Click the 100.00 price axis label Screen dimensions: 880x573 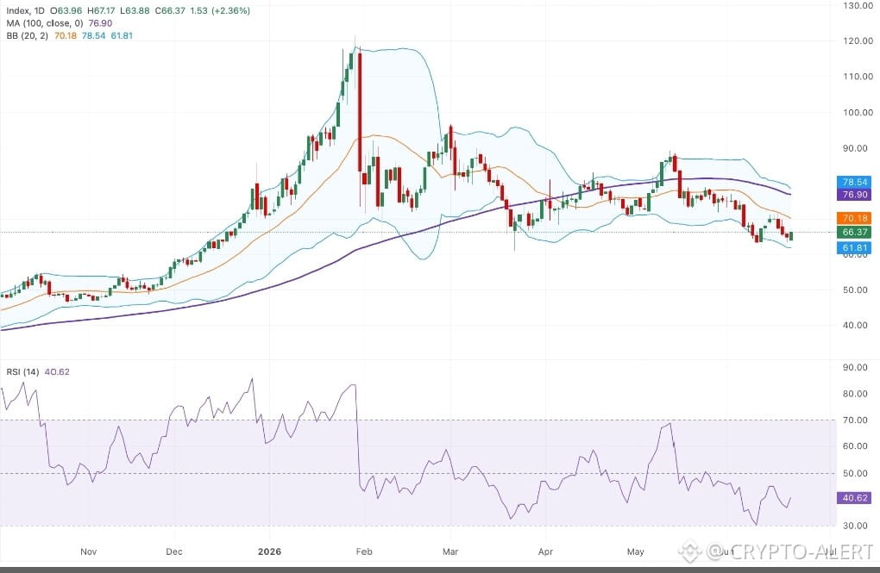point(858,112)
